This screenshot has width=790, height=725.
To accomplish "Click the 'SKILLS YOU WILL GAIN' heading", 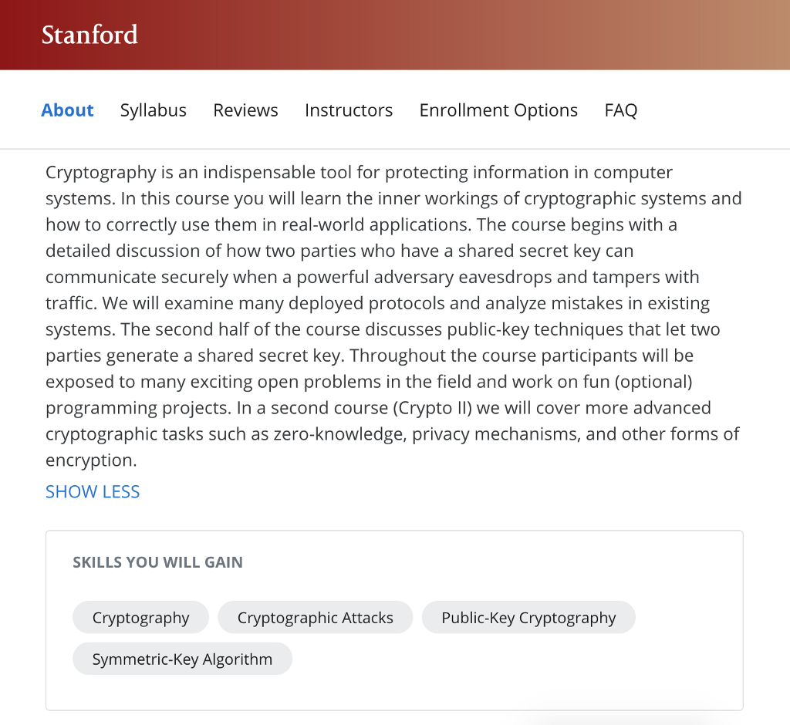I will click(x=157, y=562).
